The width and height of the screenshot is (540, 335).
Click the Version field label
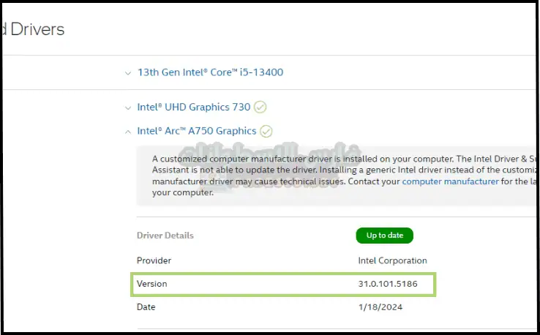click(x=152, y=284)
